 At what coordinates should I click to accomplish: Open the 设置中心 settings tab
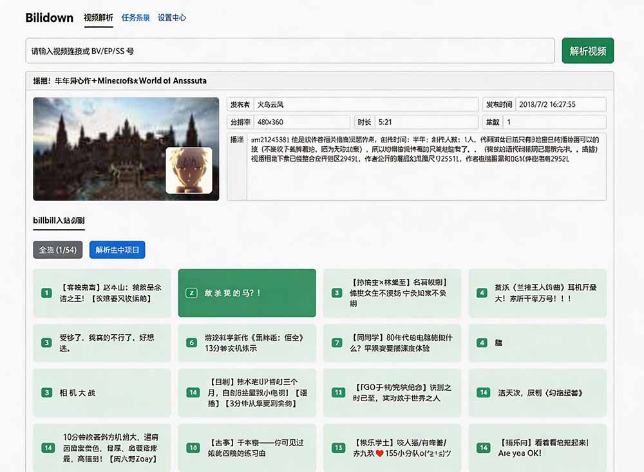click(172, 17)
